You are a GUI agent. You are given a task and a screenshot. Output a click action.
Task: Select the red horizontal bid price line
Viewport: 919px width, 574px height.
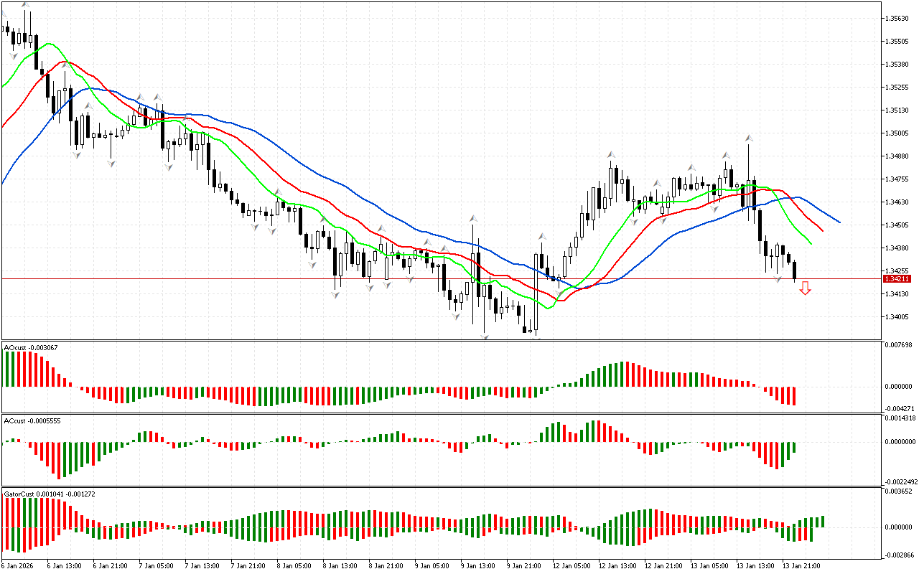(431, 278)
